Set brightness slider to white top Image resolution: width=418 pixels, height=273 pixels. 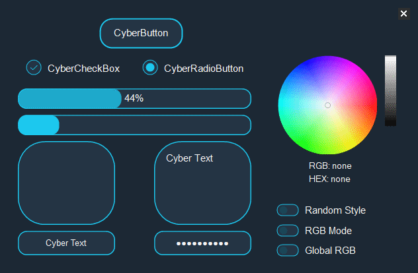coord(390,58)
